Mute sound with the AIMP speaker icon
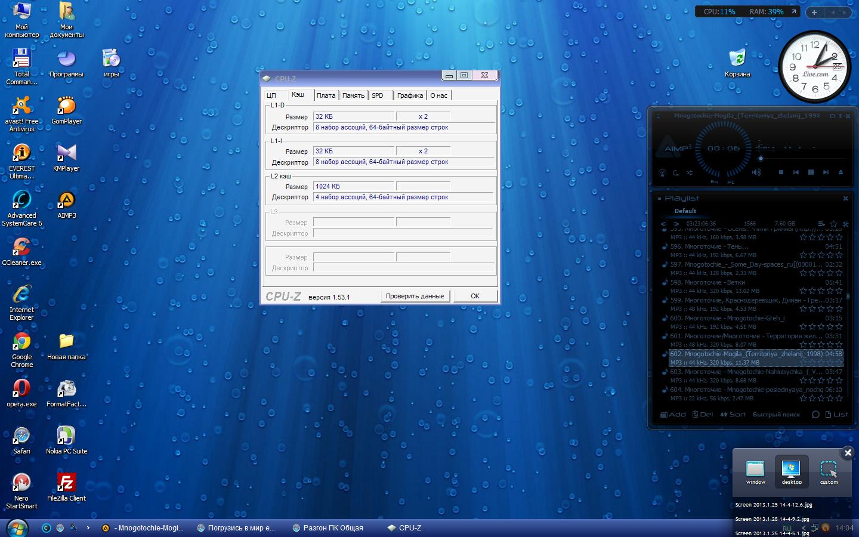This screenshot has height=537, width=859. tap(756, 172)
